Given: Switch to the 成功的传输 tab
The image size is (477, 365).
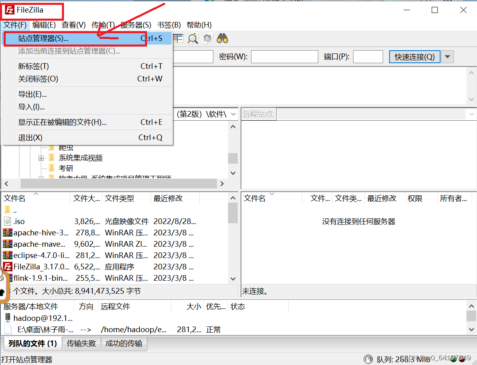Looking at the screenshot, I should tap(124, 344).
